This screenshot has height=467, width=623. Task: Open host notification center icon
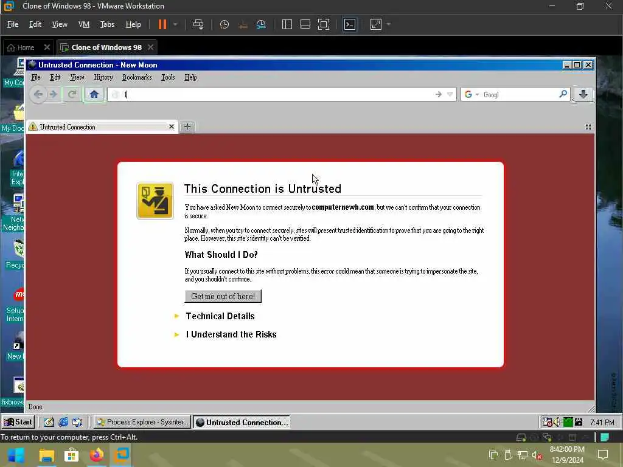603,455
